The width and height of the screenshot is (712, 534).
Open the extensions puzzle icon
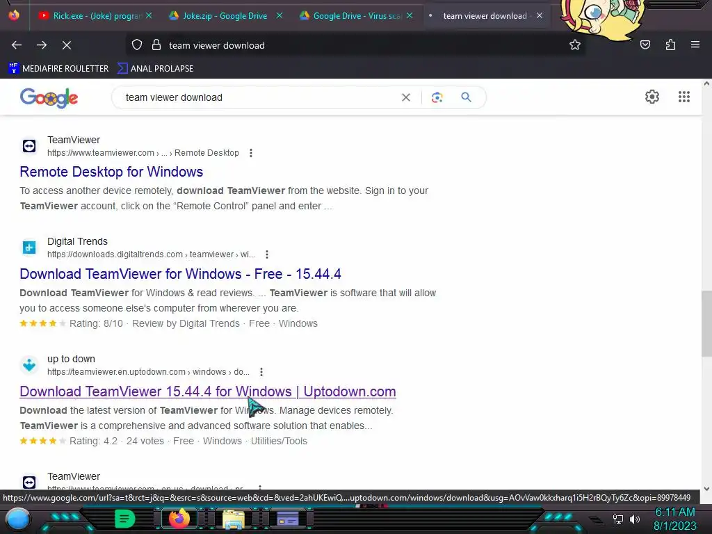tap(670, 44)
